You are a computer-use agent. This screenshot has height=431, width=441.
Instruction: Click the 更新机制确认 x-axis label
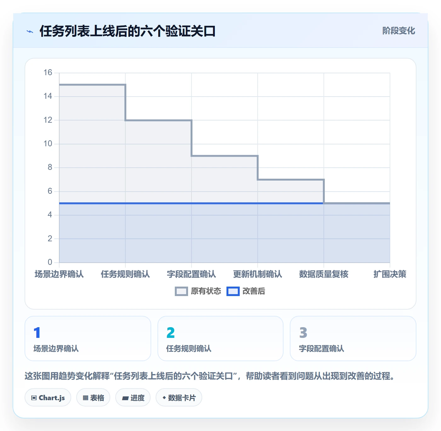click(258, 274)
